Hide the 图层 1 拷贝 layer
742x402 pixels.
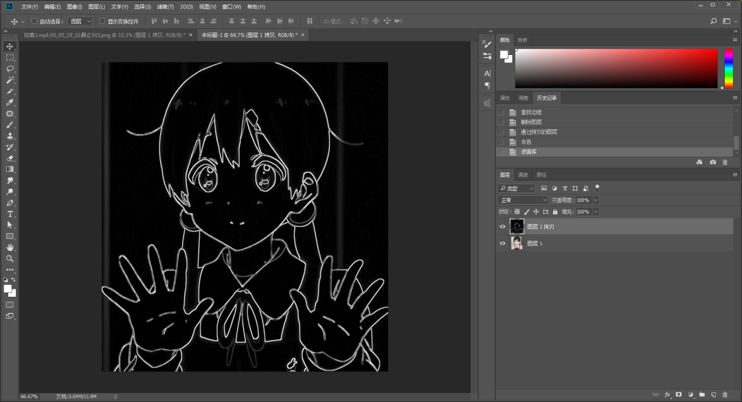tap(502, 227)
